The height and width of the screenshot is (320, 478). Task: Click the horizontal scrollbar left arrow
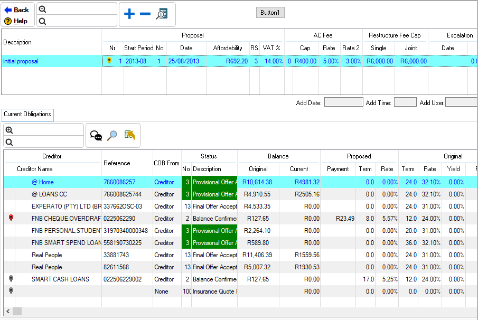click(x=8, y=312)
